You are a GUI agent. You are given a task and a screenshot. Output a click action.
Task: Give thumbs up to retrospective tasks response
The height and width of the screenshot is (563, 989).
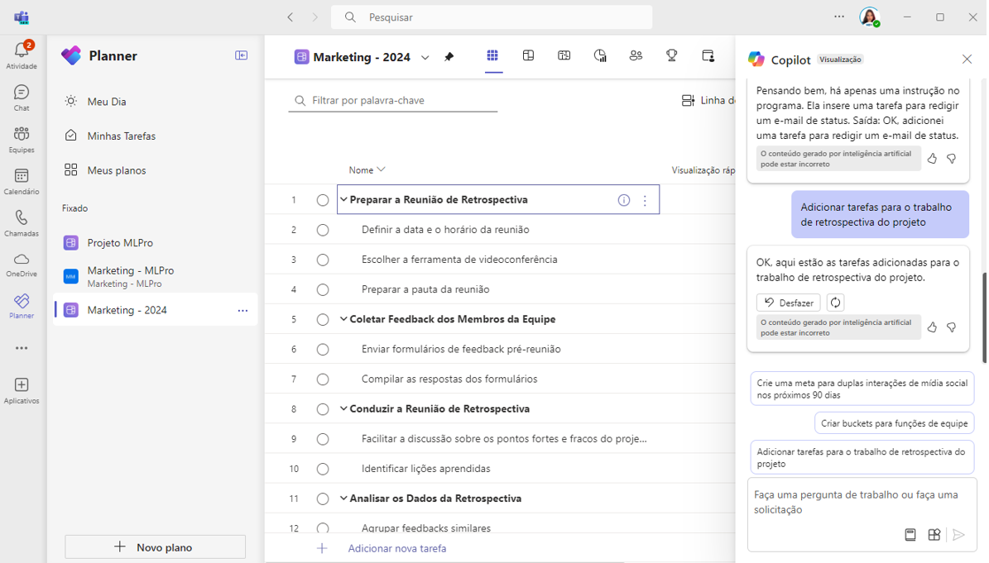[932, 327]
